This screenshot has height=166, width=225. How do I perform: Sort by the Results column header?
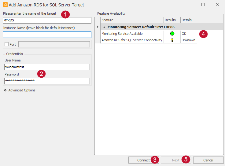tap(172, 20)
